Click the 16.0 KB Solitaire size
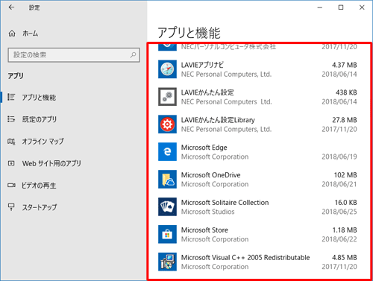The height and width of the screenshot is (281, 373). (345, 203)
